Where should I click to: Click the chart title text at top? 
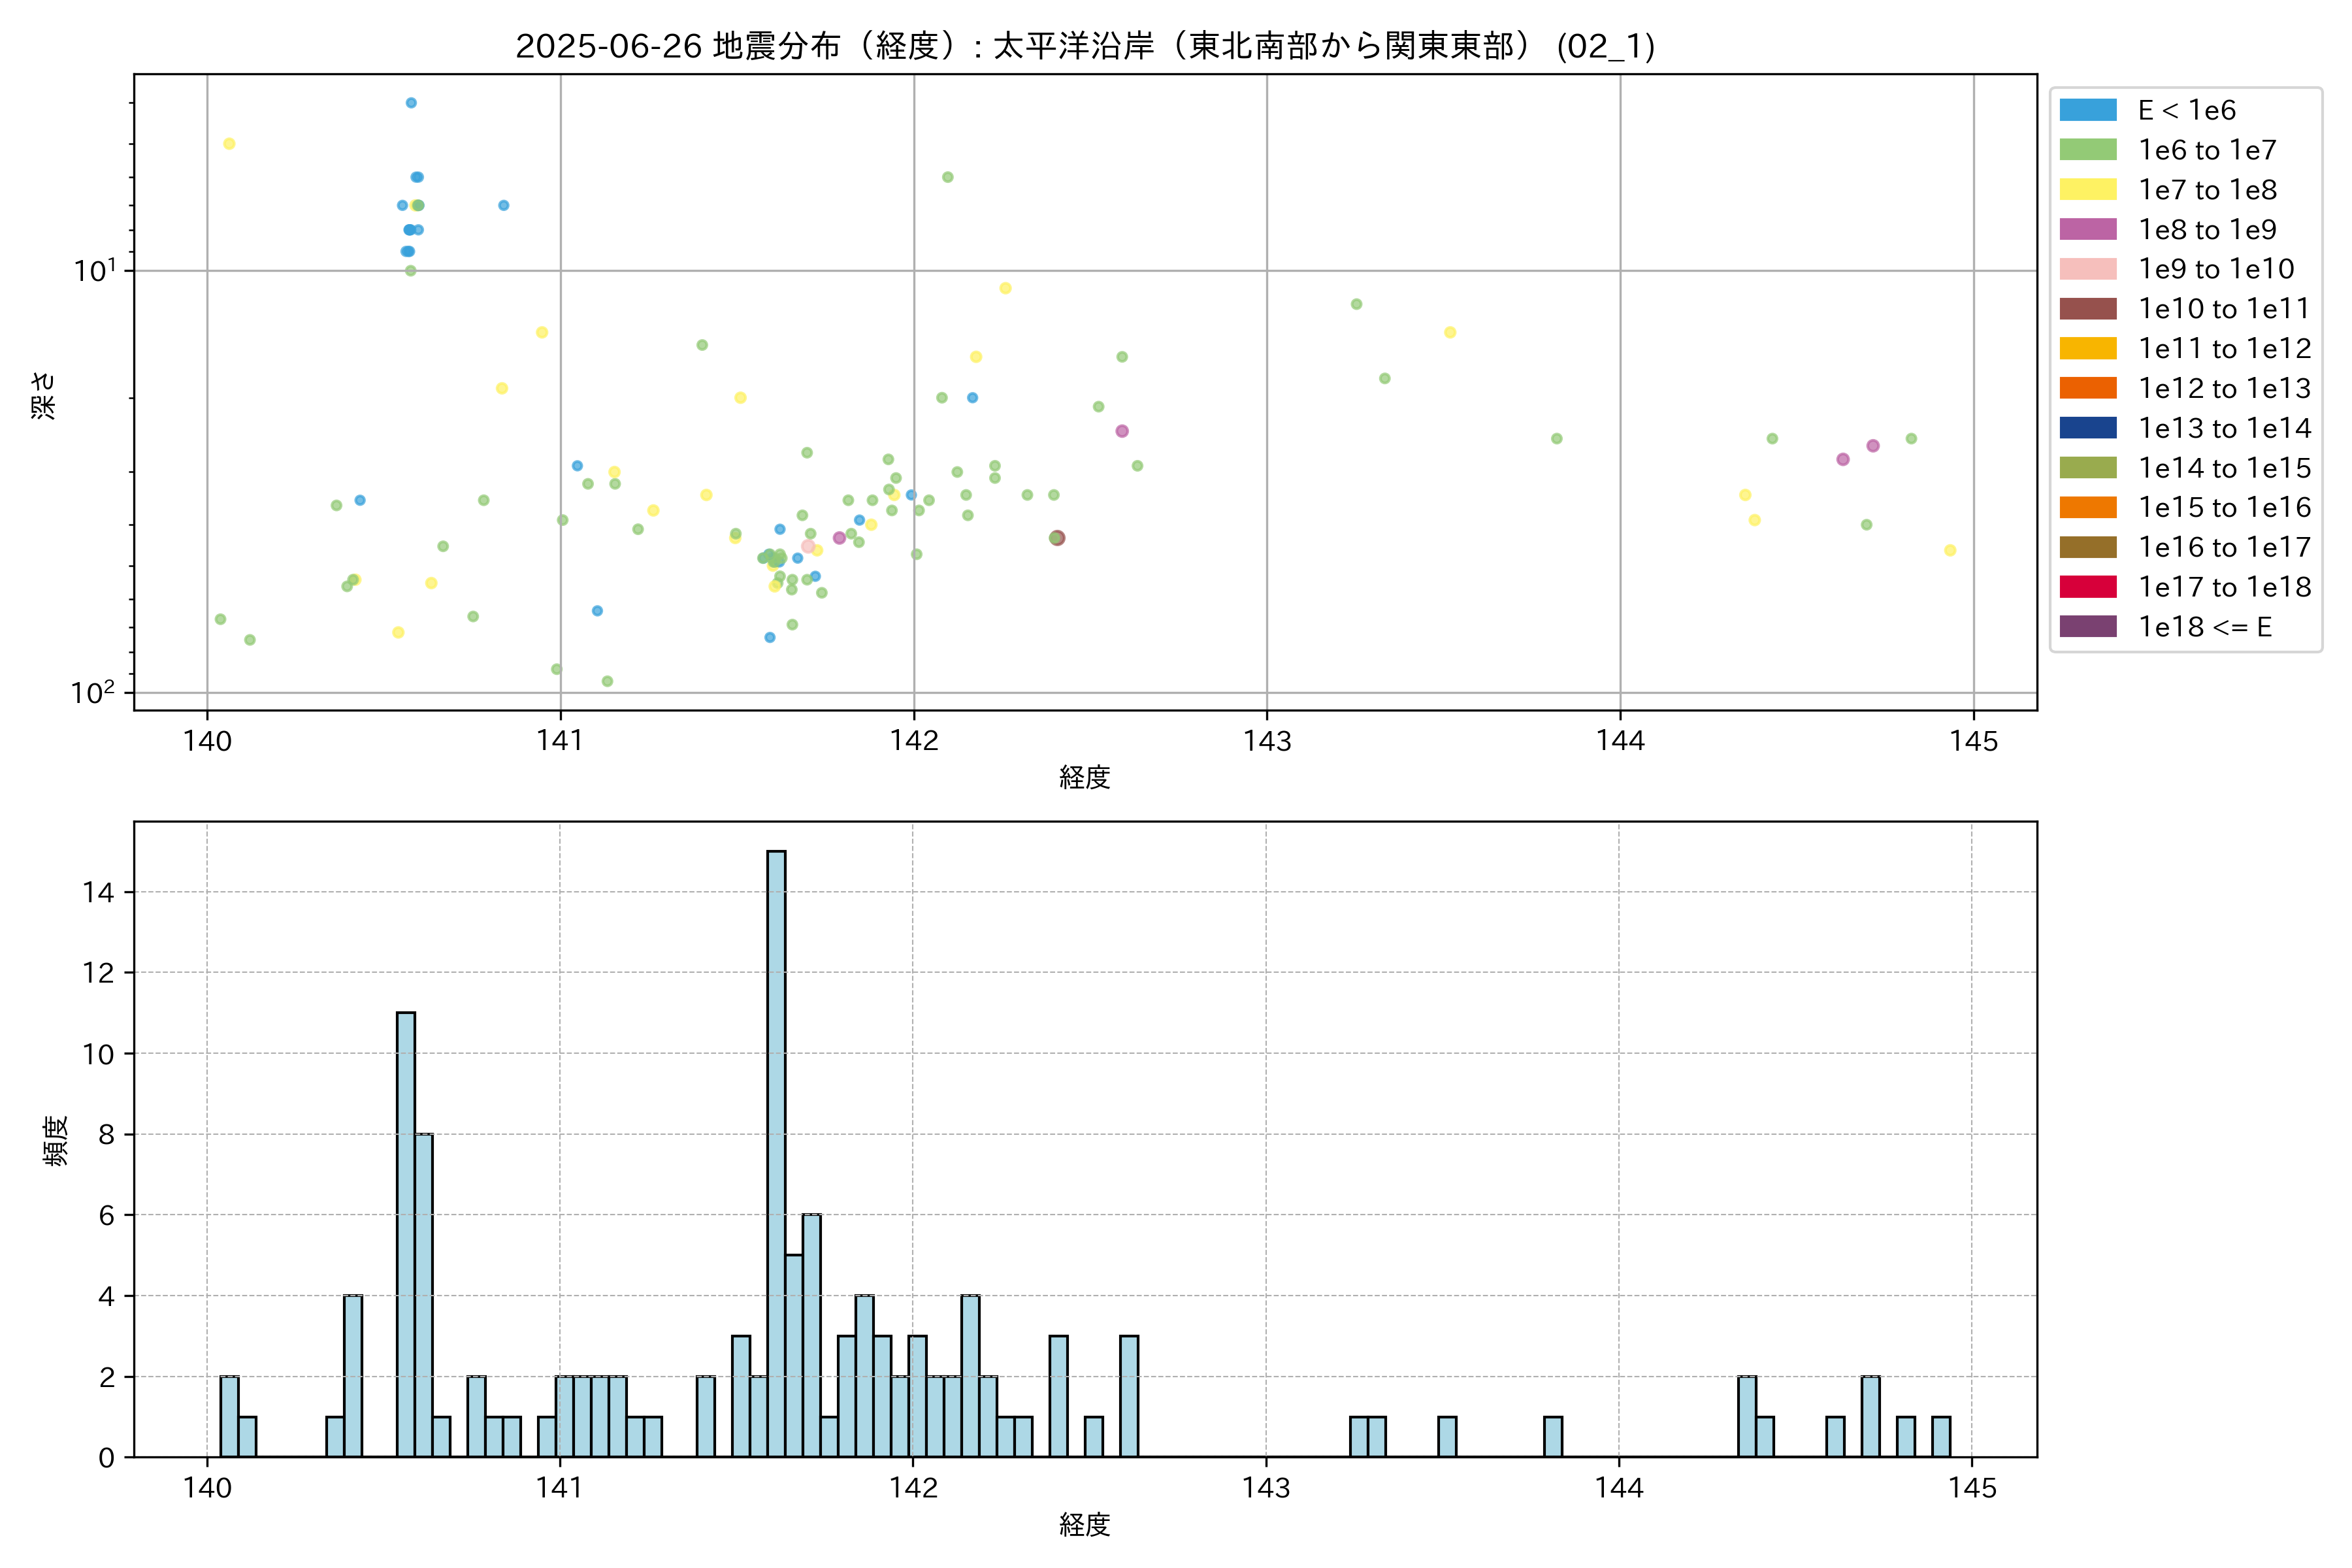[1085, 46]
